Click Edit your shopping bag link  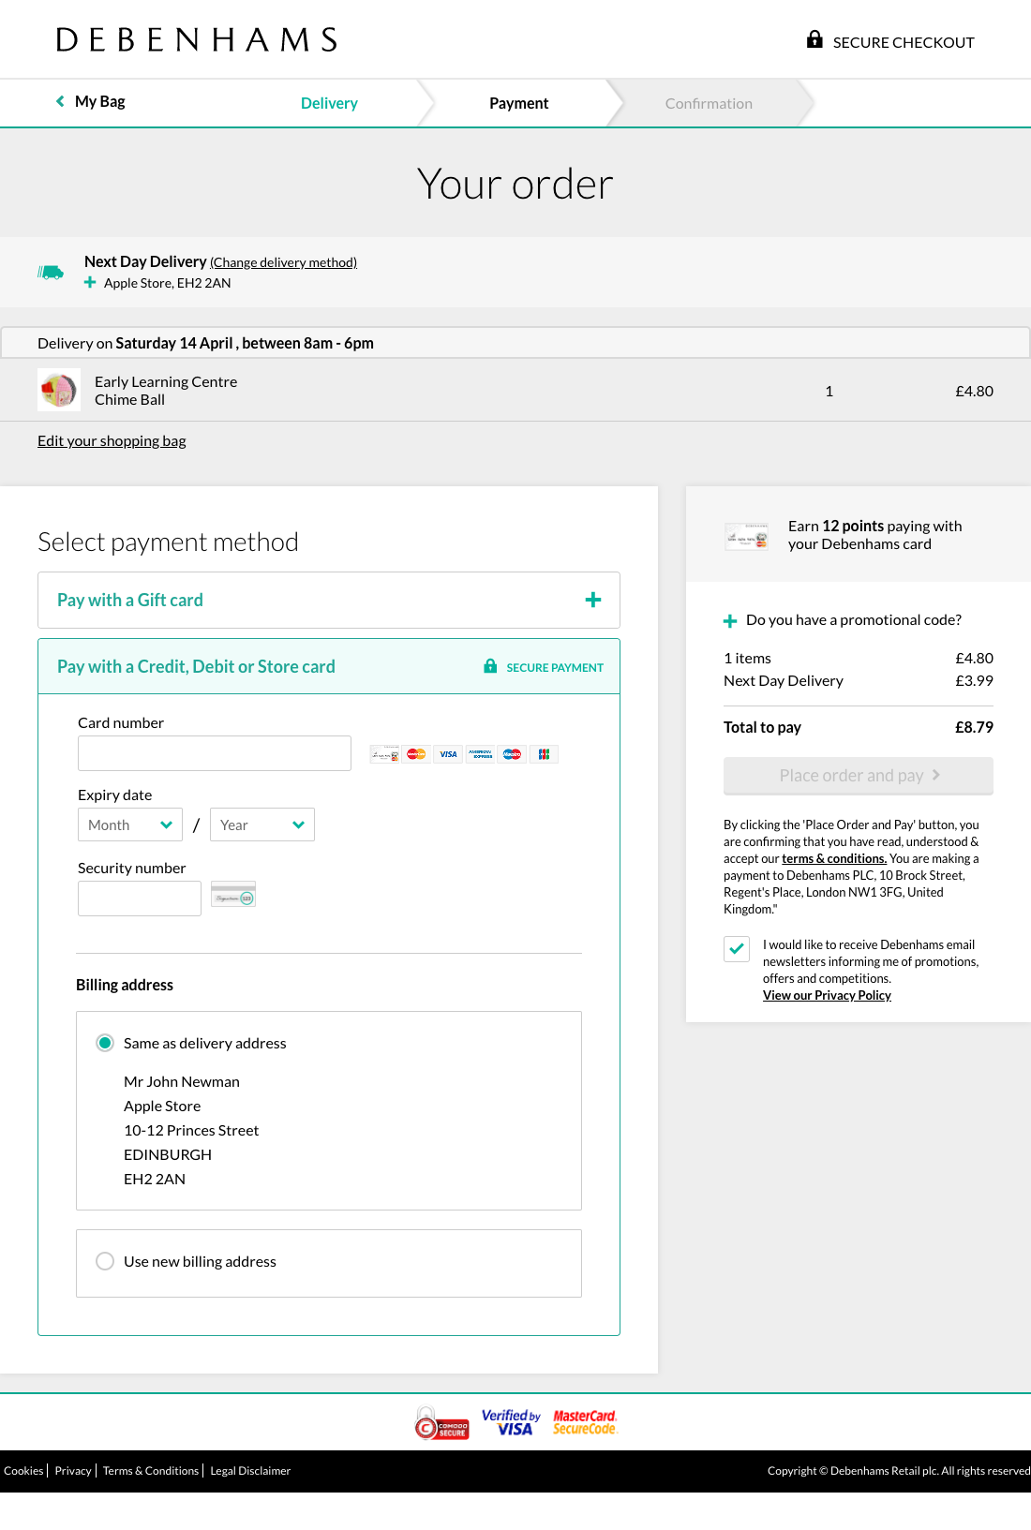point(112,440)
